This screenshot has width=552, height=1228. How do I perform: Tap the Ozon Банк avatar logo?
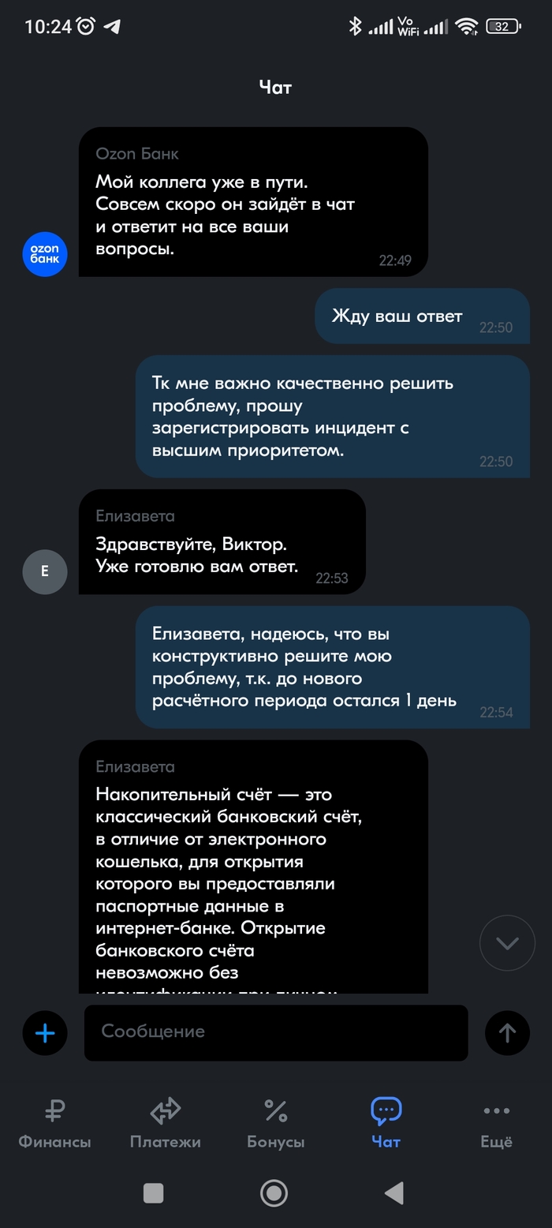[x=45, y=254]
